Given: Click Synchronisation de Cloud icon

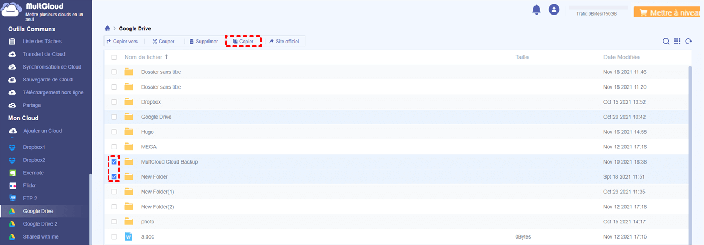Looking at the screenshot, I should 12,67.
